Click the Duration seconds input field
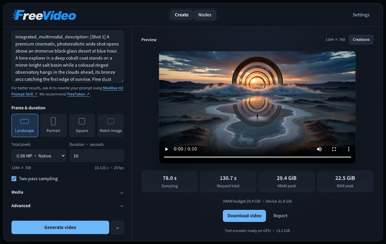 (x=97, y=156)
